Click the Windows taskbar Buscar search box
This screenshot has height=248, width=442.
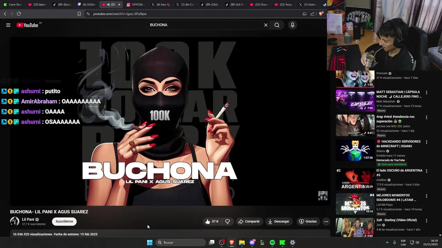181,242
